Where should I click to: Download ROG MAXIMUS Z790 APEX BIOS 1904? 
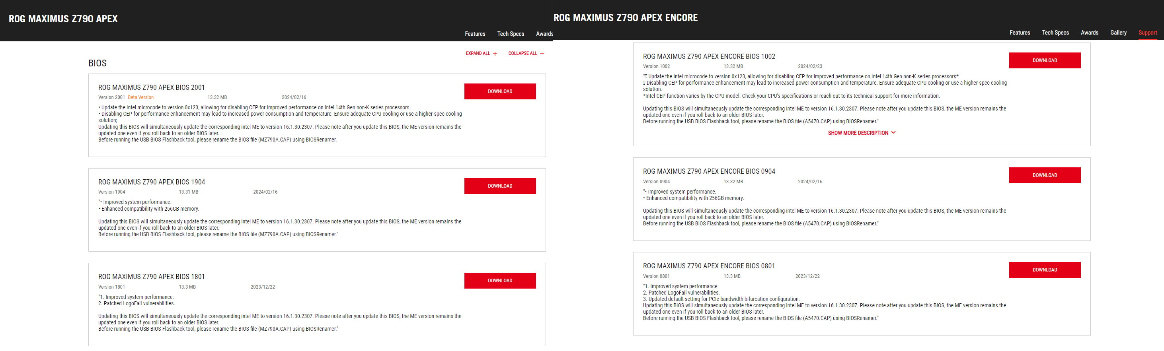tap(500, 186)
